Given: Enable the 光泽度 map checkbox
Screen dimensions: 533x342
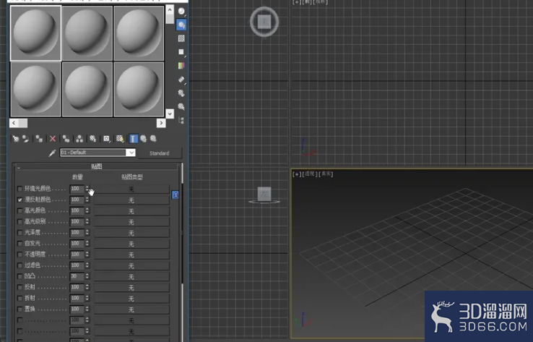Looking at the screenshot, I should pyautogui.click(x=19, y=232).
